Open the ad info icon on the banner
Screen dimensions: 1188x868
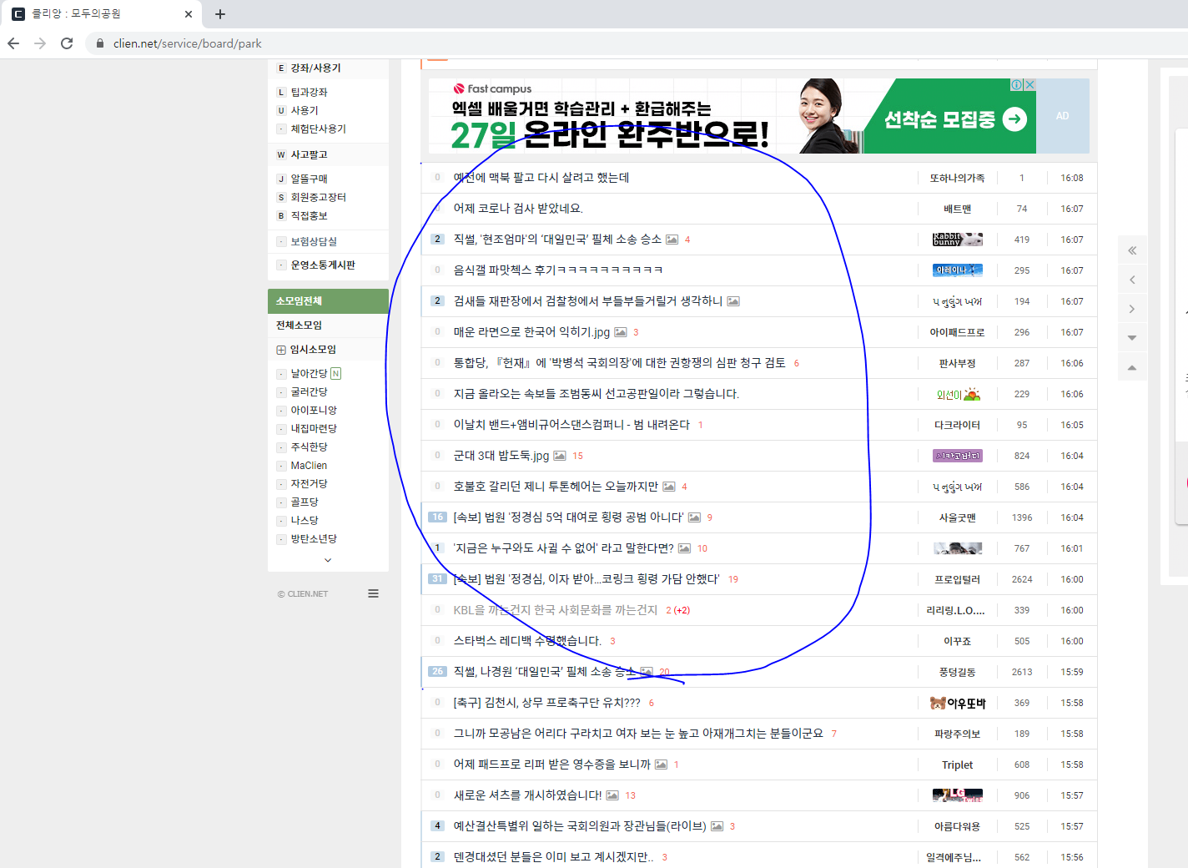tap(1017, 84)
